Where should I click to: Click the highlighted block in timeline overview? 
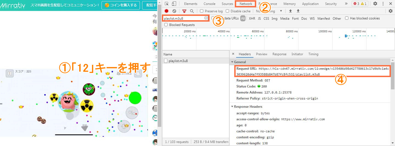(x=346, y=36)
